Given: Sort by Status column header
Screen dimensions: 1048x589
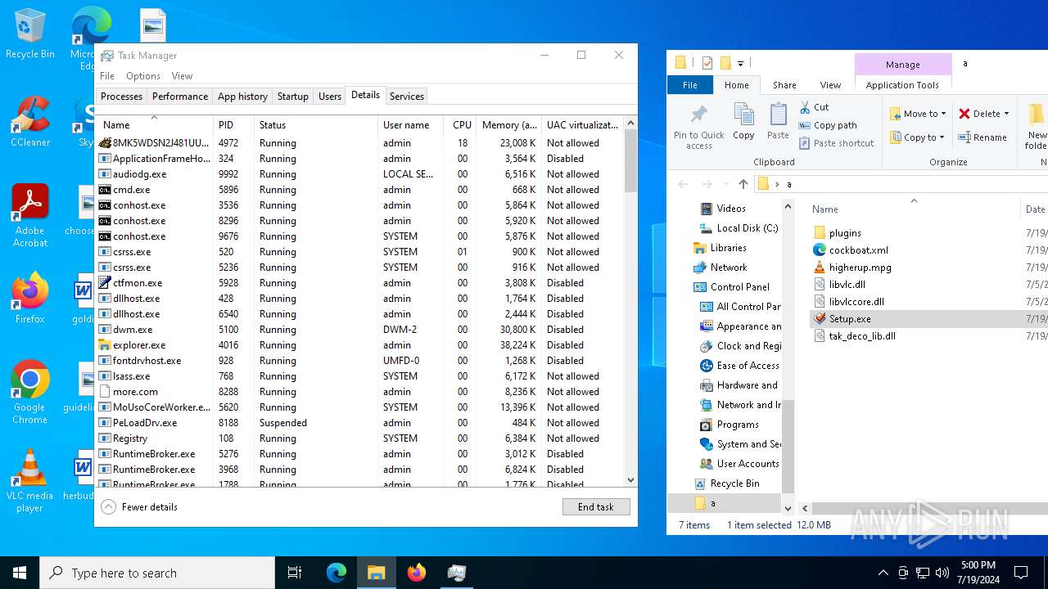Looking at the screenshot, I should [x=315, y=125].
